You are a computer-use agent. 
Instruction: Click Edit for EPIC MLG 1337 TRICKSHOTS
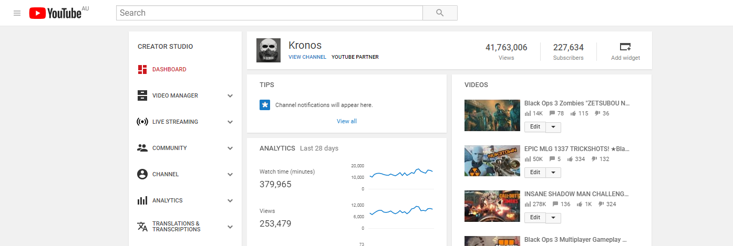(535, 173)
